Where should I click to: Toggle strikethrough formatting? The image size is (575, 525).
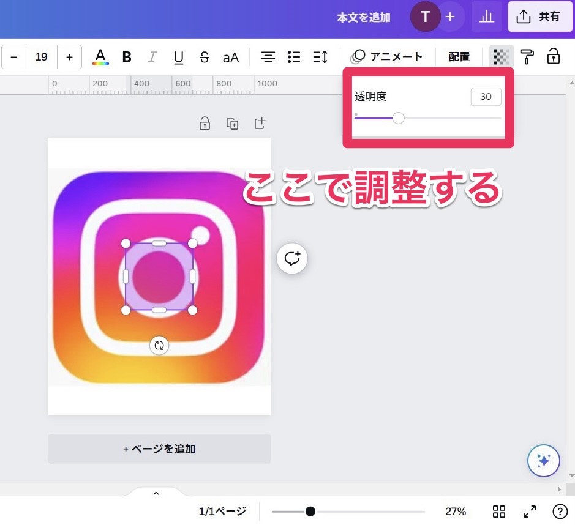tap(205, 57)
